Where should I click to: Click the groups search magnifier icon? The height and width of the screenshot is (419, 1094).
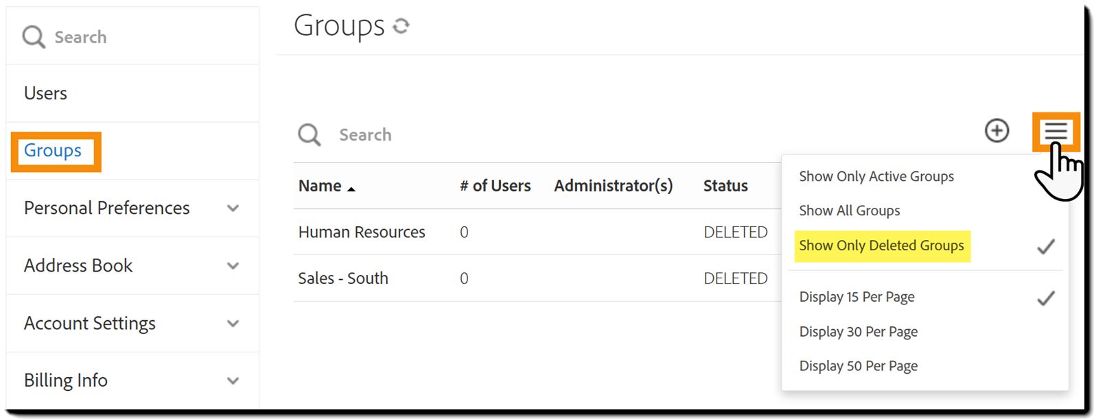click(x=309, y=134)
